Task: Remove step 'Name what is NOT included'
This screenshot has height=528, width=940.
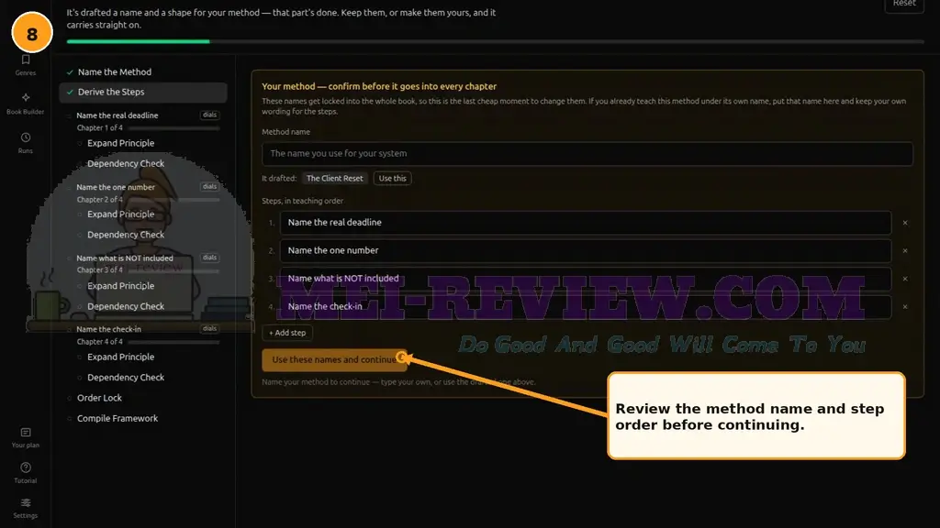Action: tap(905, 279)
